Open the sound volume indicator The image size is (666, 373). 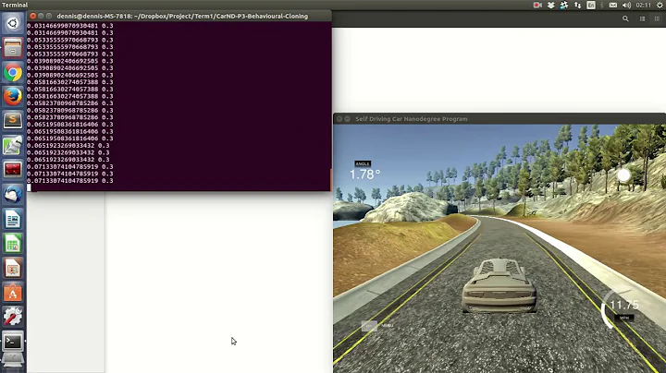click(x=626, y=6)
